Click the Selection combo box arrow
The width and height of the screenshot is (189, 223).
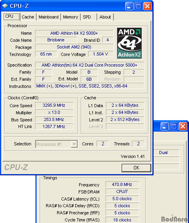click(x=74, y=144)
